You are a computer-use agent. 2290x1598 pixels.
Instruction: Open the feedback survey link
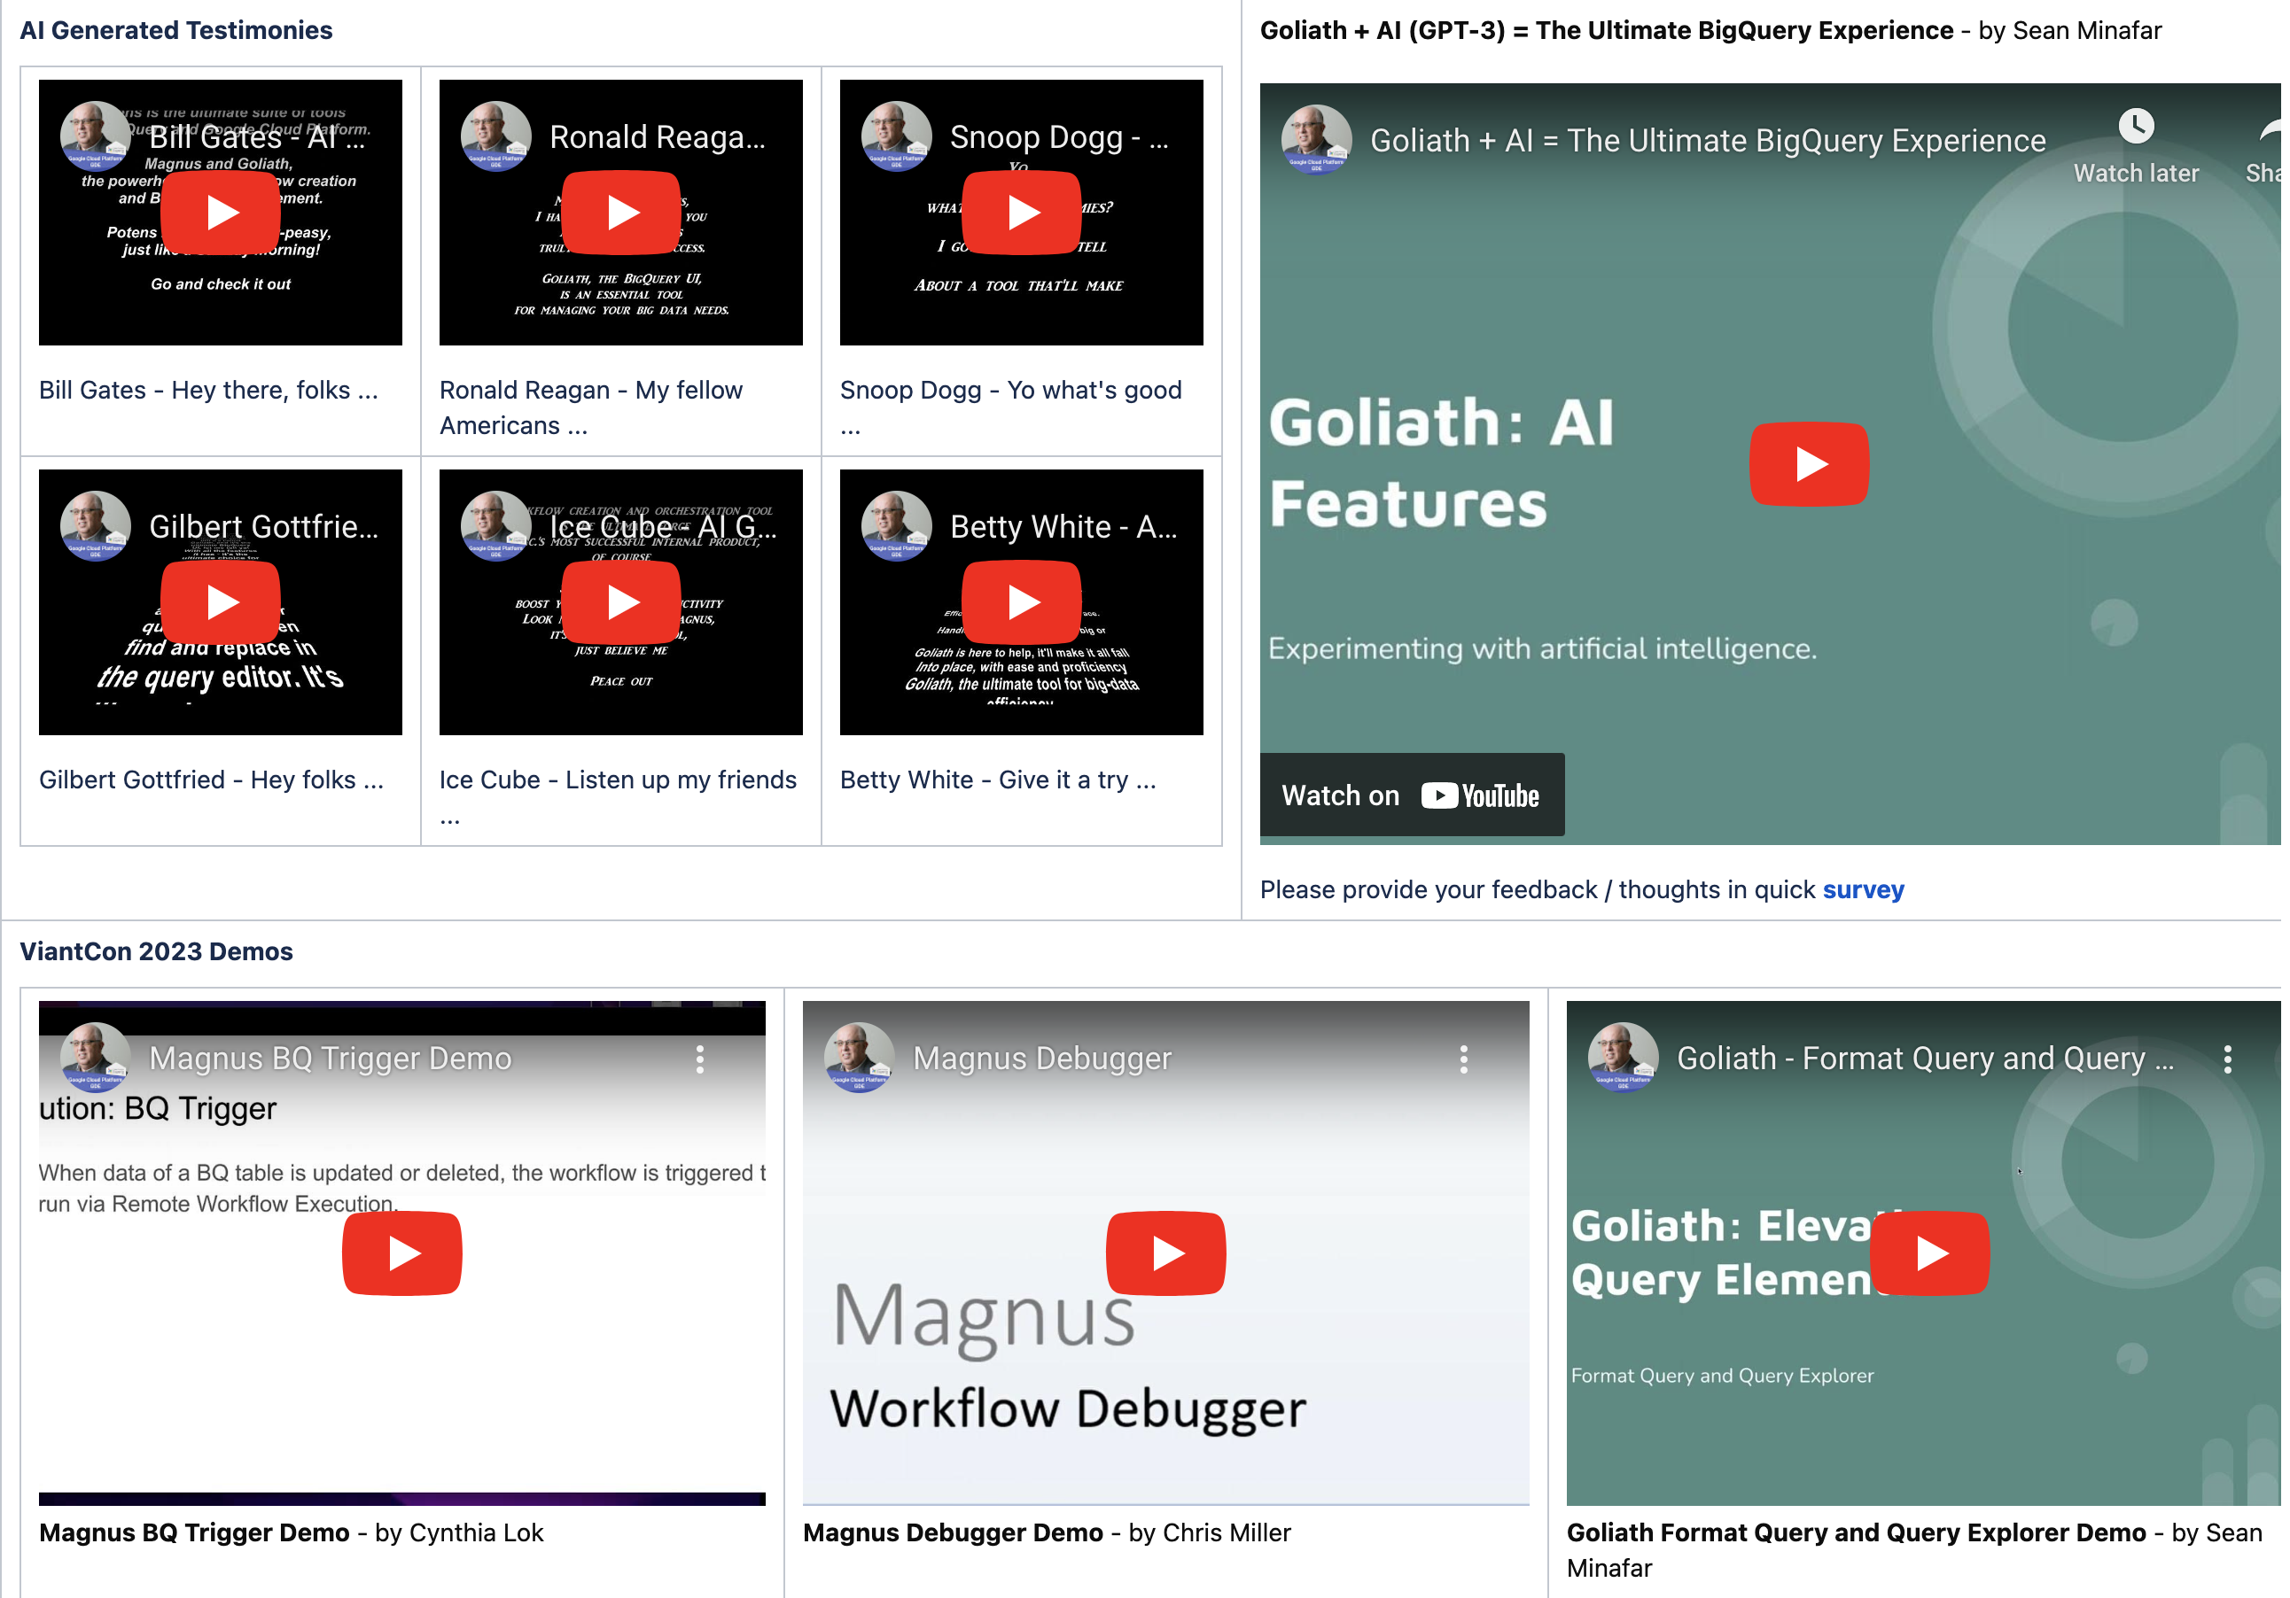1863,889
